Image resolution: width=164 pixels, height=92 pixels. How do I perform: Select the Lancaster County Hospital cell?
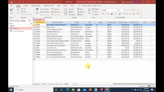coord(58,45)
